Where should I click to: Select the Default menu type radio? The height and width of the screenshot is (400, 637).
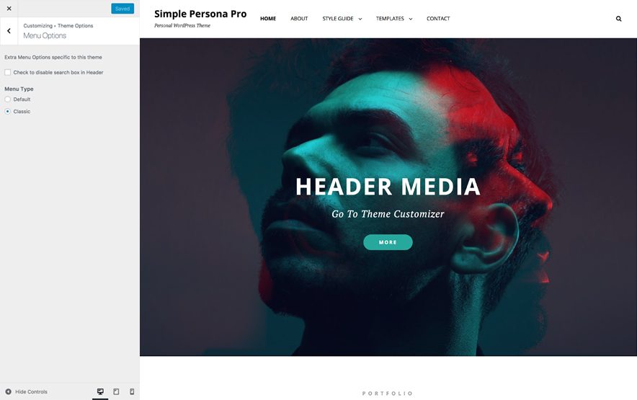pos(8,99)
